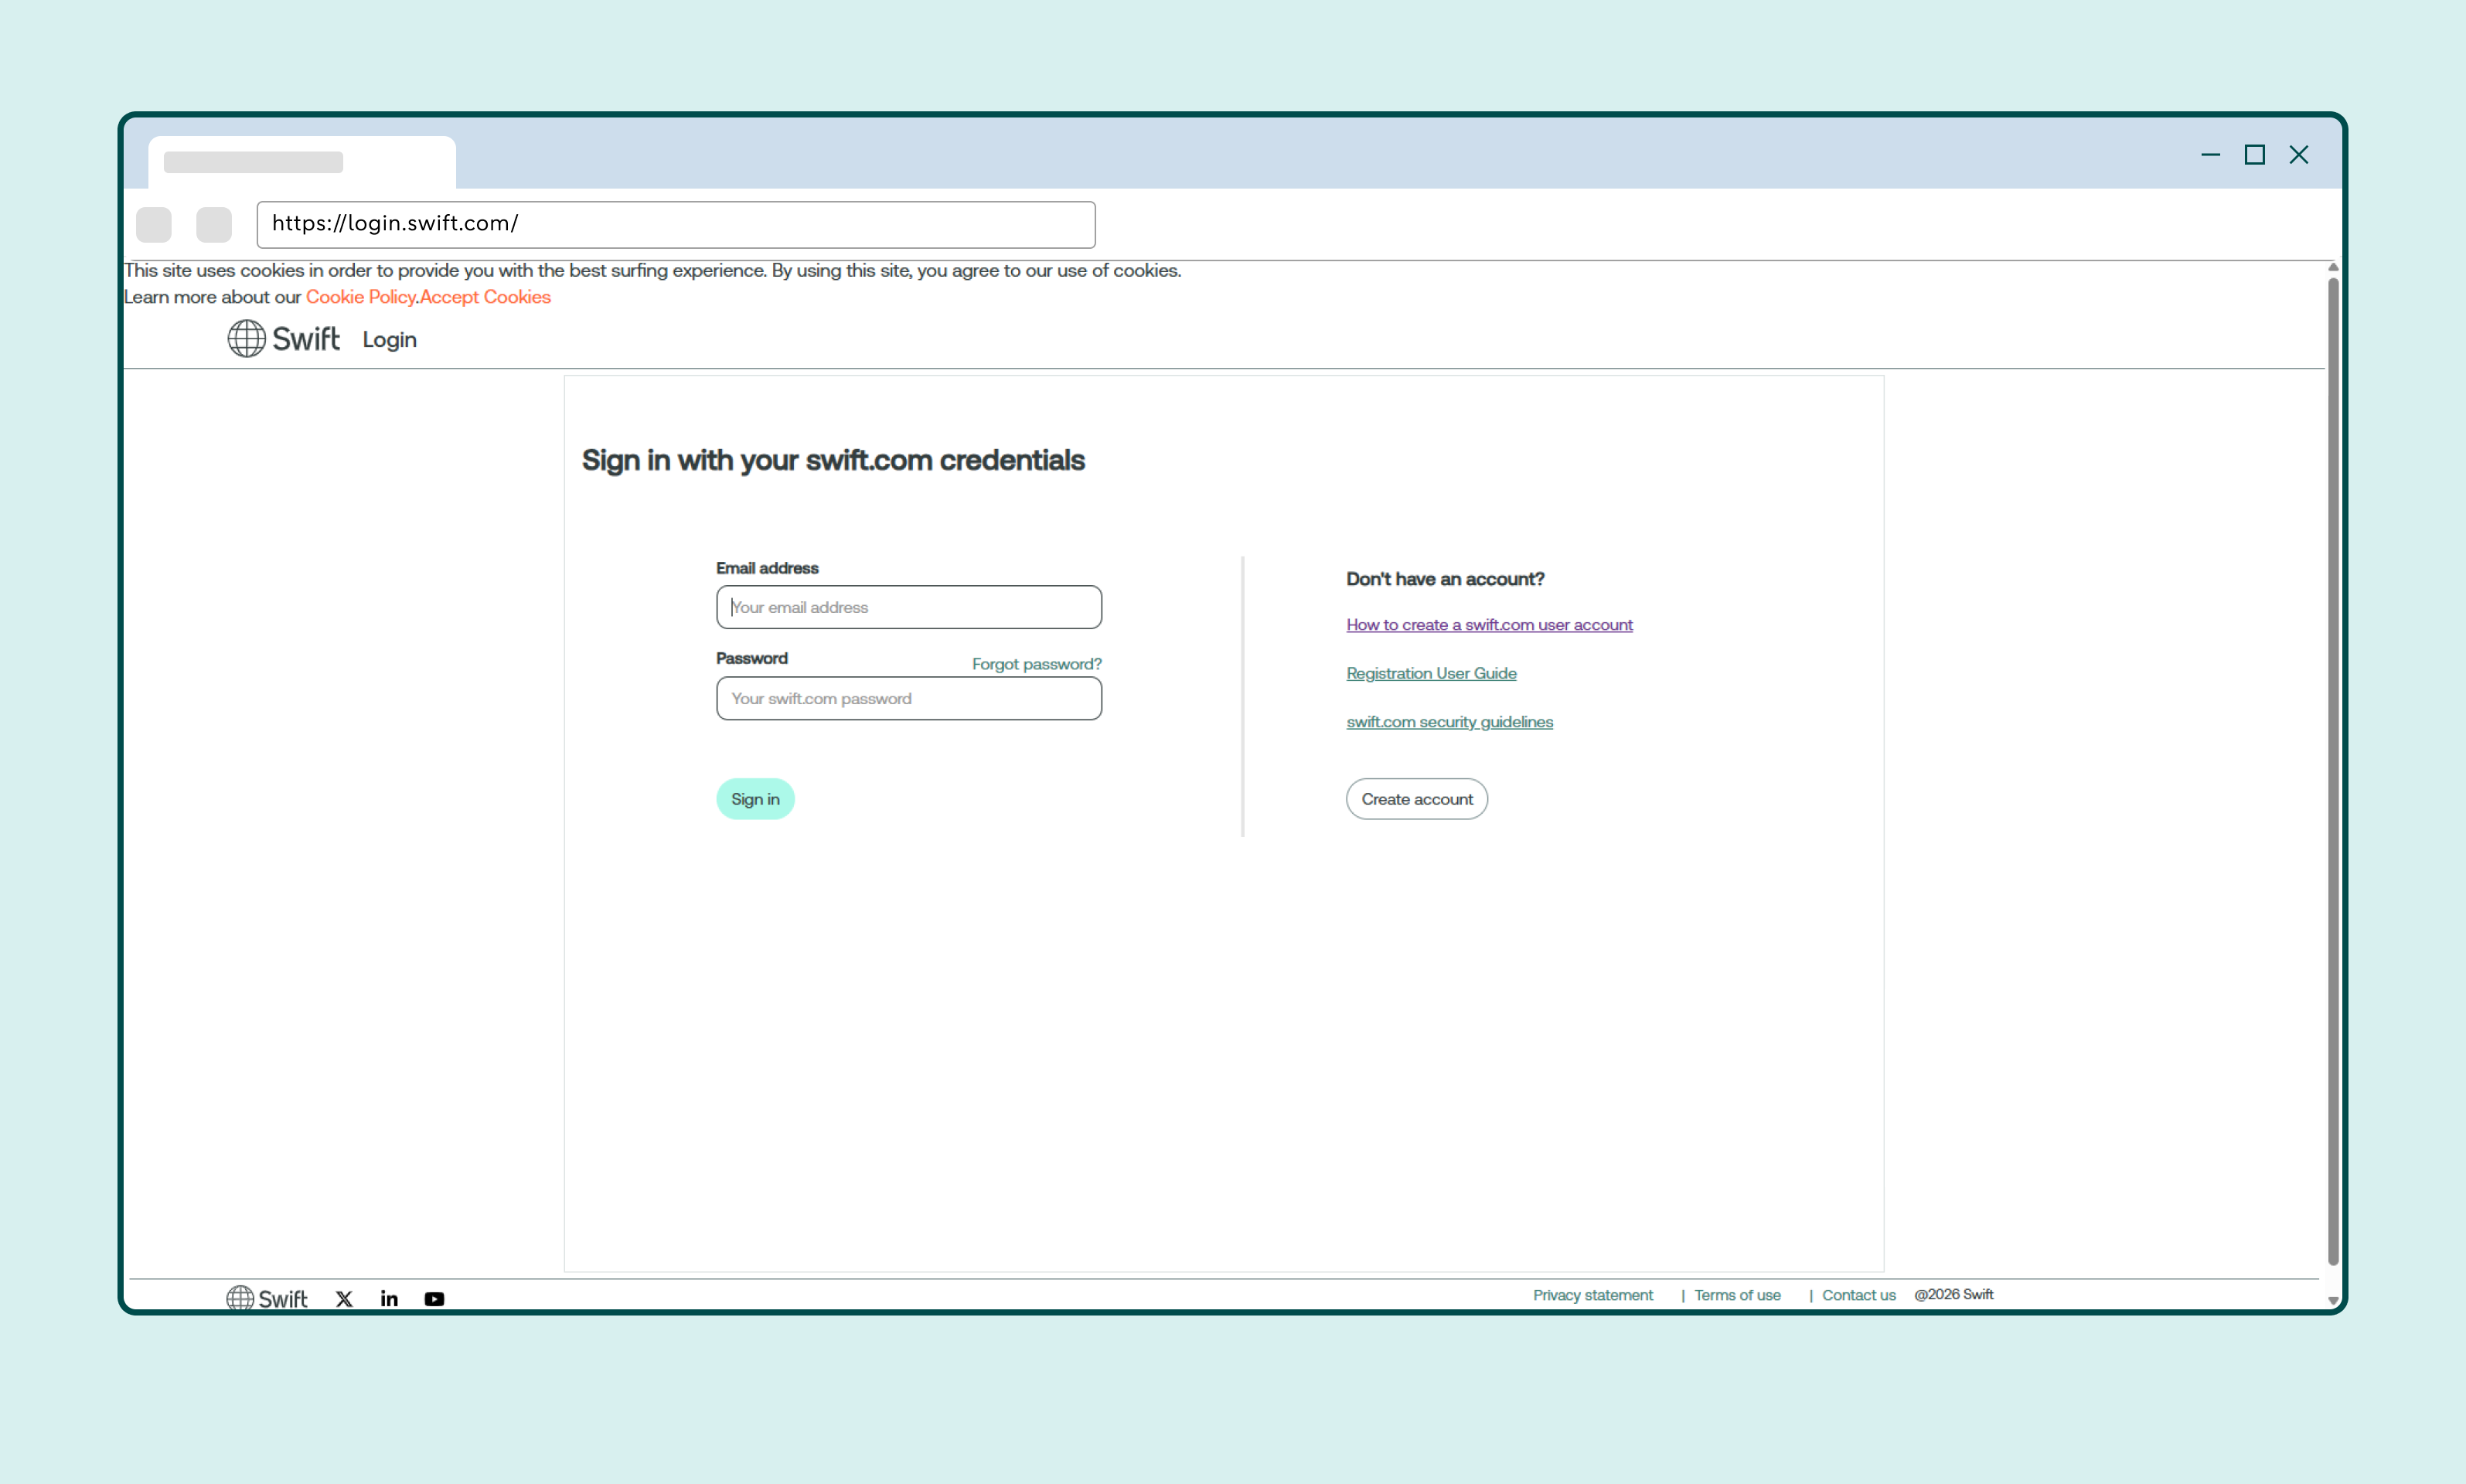Click the scrollbar down arrow
The image size is (2466, 1484).
2332,1300
